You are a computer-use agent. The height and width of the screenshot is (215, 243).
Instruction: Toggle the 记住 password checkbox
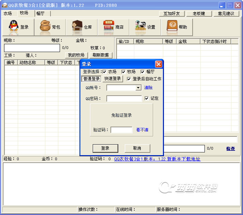point(147,98)
